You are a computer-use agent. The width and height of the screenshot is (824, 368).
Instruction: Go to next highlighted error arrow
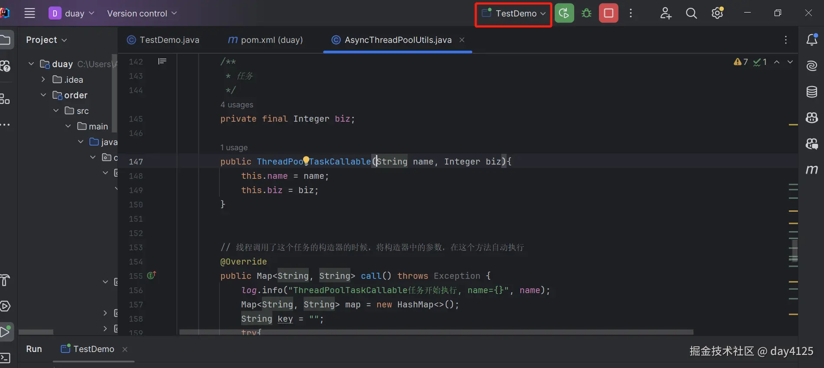[x=790, y=62]
